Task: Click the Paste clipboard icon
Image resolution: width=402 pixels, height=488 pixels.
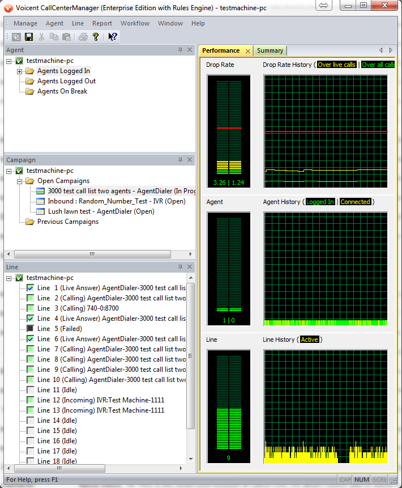Action: [x=67, y=37]
